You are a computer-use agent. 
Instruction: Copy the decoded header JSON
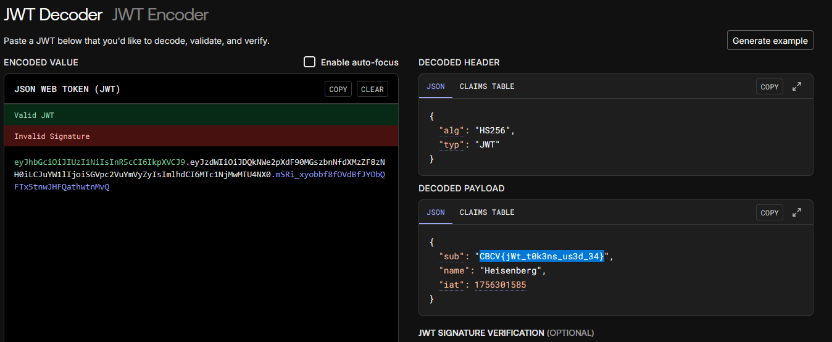pos(770,86)
